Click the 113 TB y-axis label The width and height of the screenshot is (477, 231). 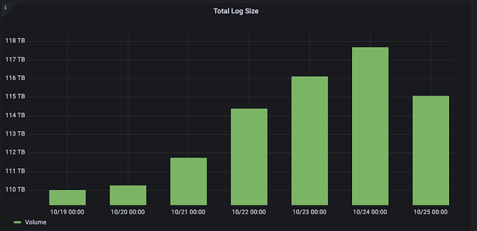pos(15,134)
